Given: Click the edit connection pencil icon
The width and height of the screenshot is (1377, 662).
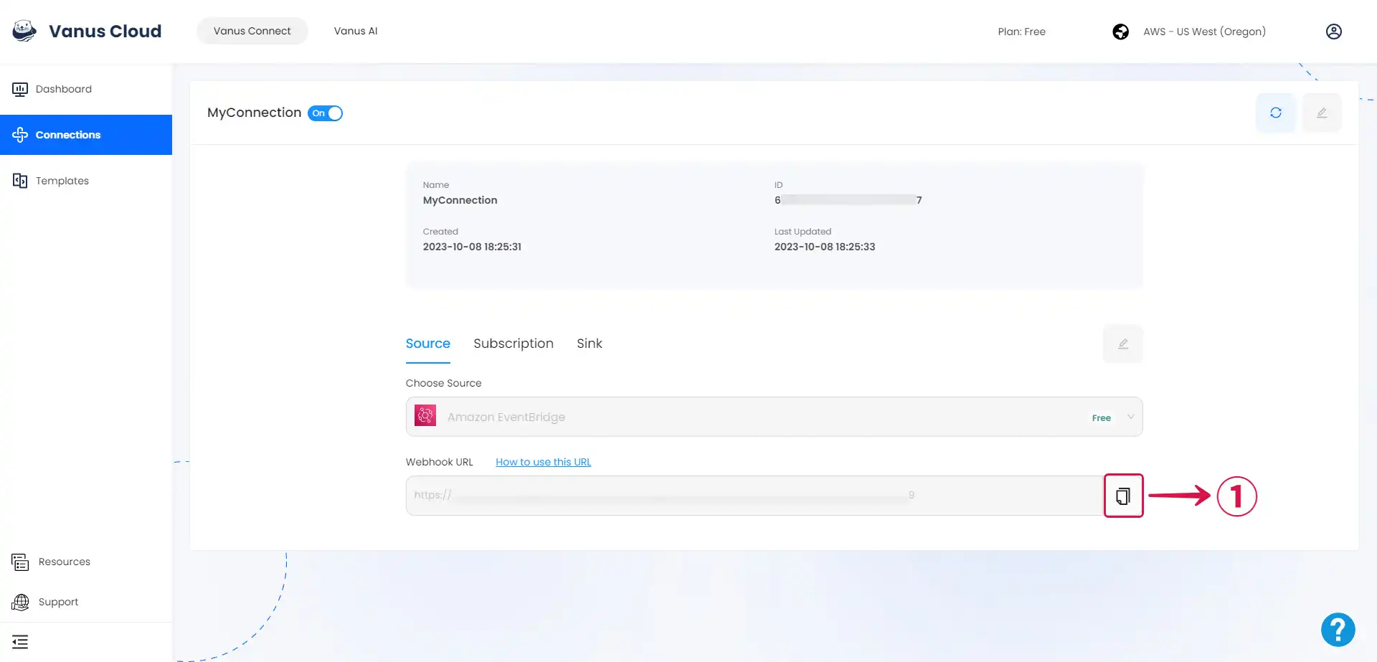Looking at the screenshot, I should coord(1322,113).
